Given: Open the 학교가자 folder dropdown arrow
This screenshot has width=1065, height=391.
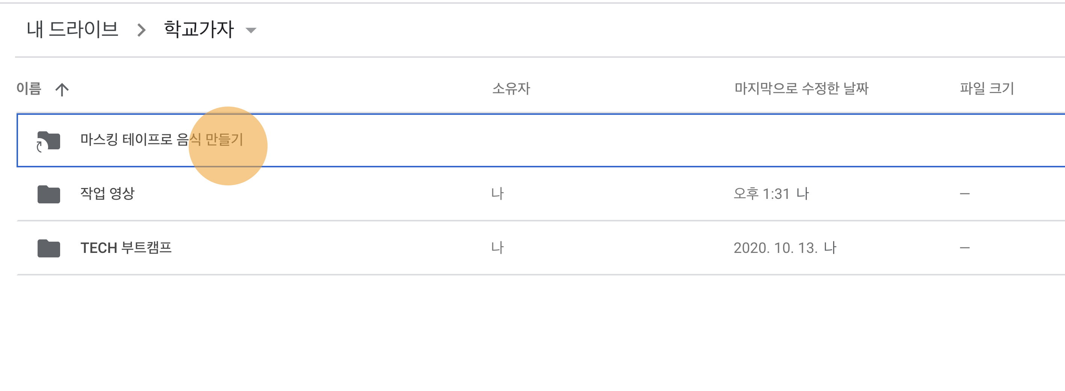Looking at the screenshot, I should coord(251,30).
